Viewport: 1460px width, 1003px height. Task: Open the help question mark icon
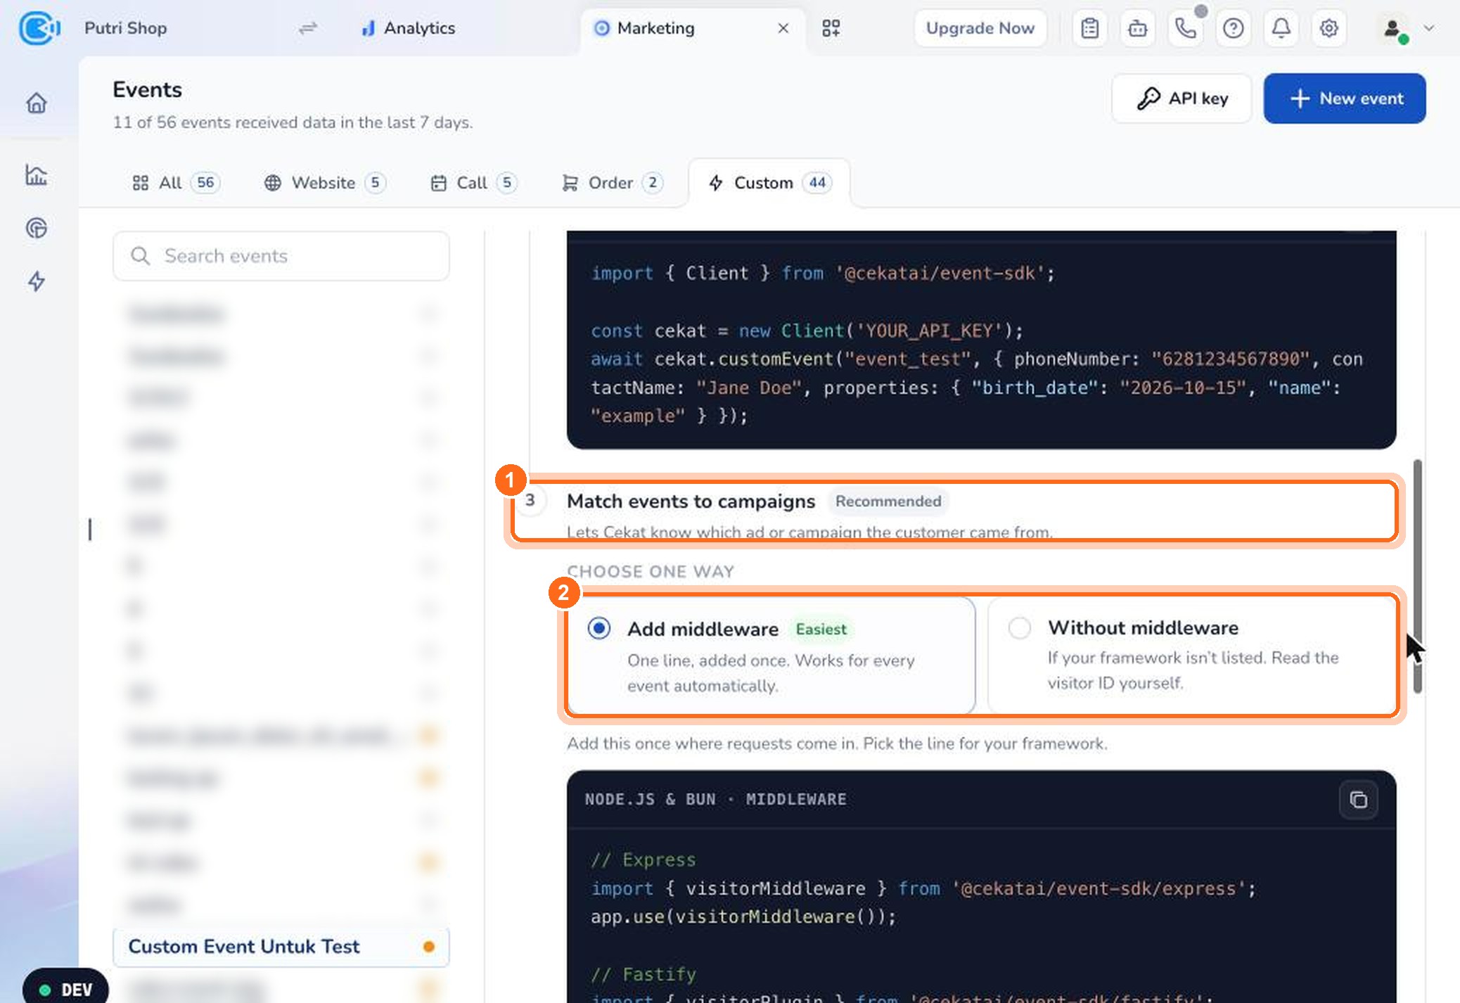(x=1234, y=28)
